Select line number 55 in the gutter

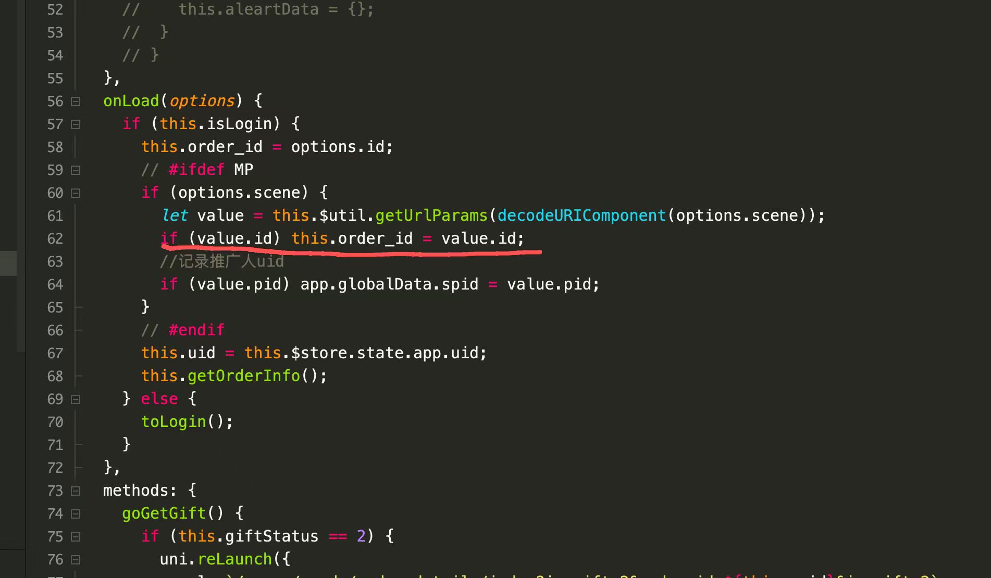pos(55,79)
